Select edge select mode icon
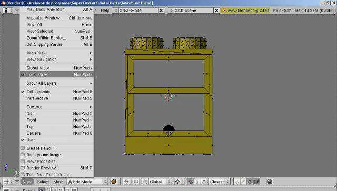This screenshot has width=337, height=191. click(243, 182)
